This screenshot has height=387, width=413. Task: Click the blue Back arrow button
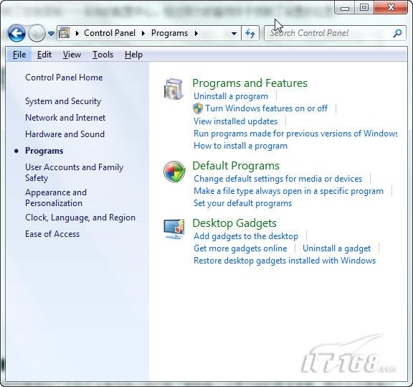click(16, 34)
